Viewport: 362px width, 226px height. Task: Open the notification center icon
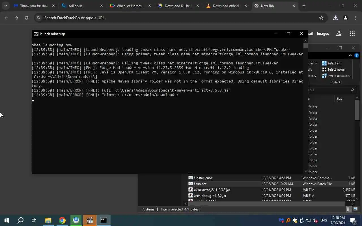pos(353,220)
